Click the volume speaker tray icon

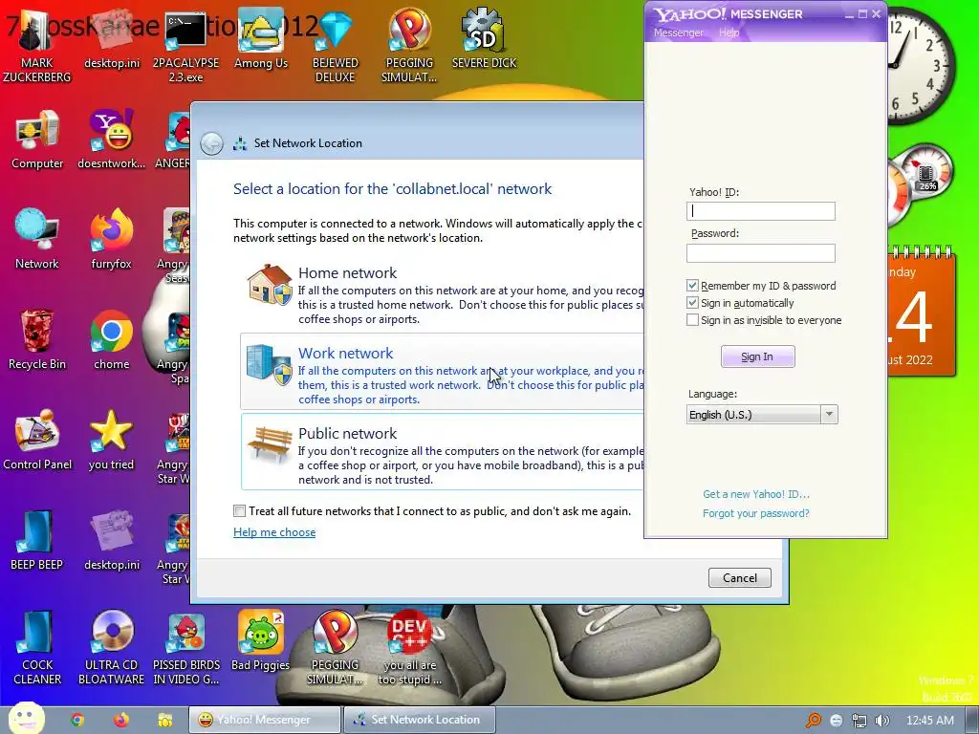(882, 721)
